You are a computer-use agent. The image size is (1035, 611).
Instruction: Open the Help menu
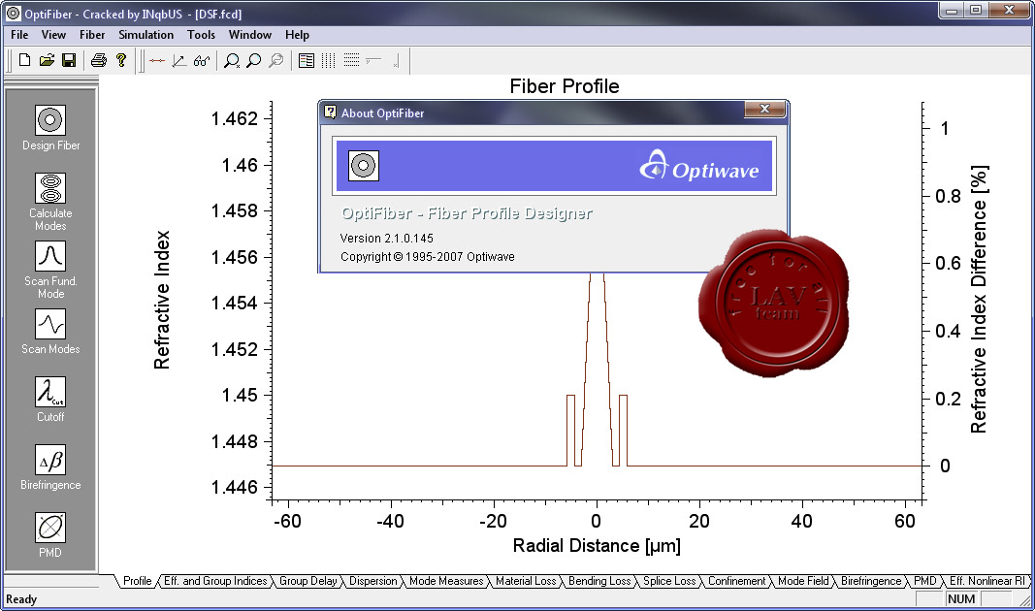click(x=297, y=35)
